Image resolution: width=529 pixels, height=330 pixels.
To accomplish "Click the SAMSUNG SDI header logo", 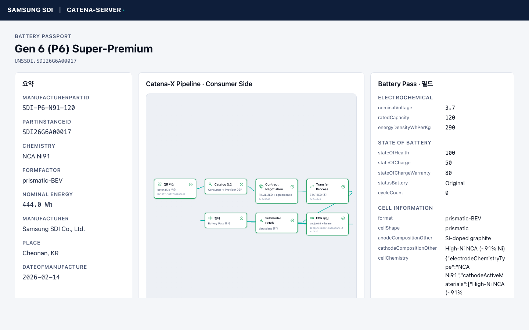I will point(30,10).
